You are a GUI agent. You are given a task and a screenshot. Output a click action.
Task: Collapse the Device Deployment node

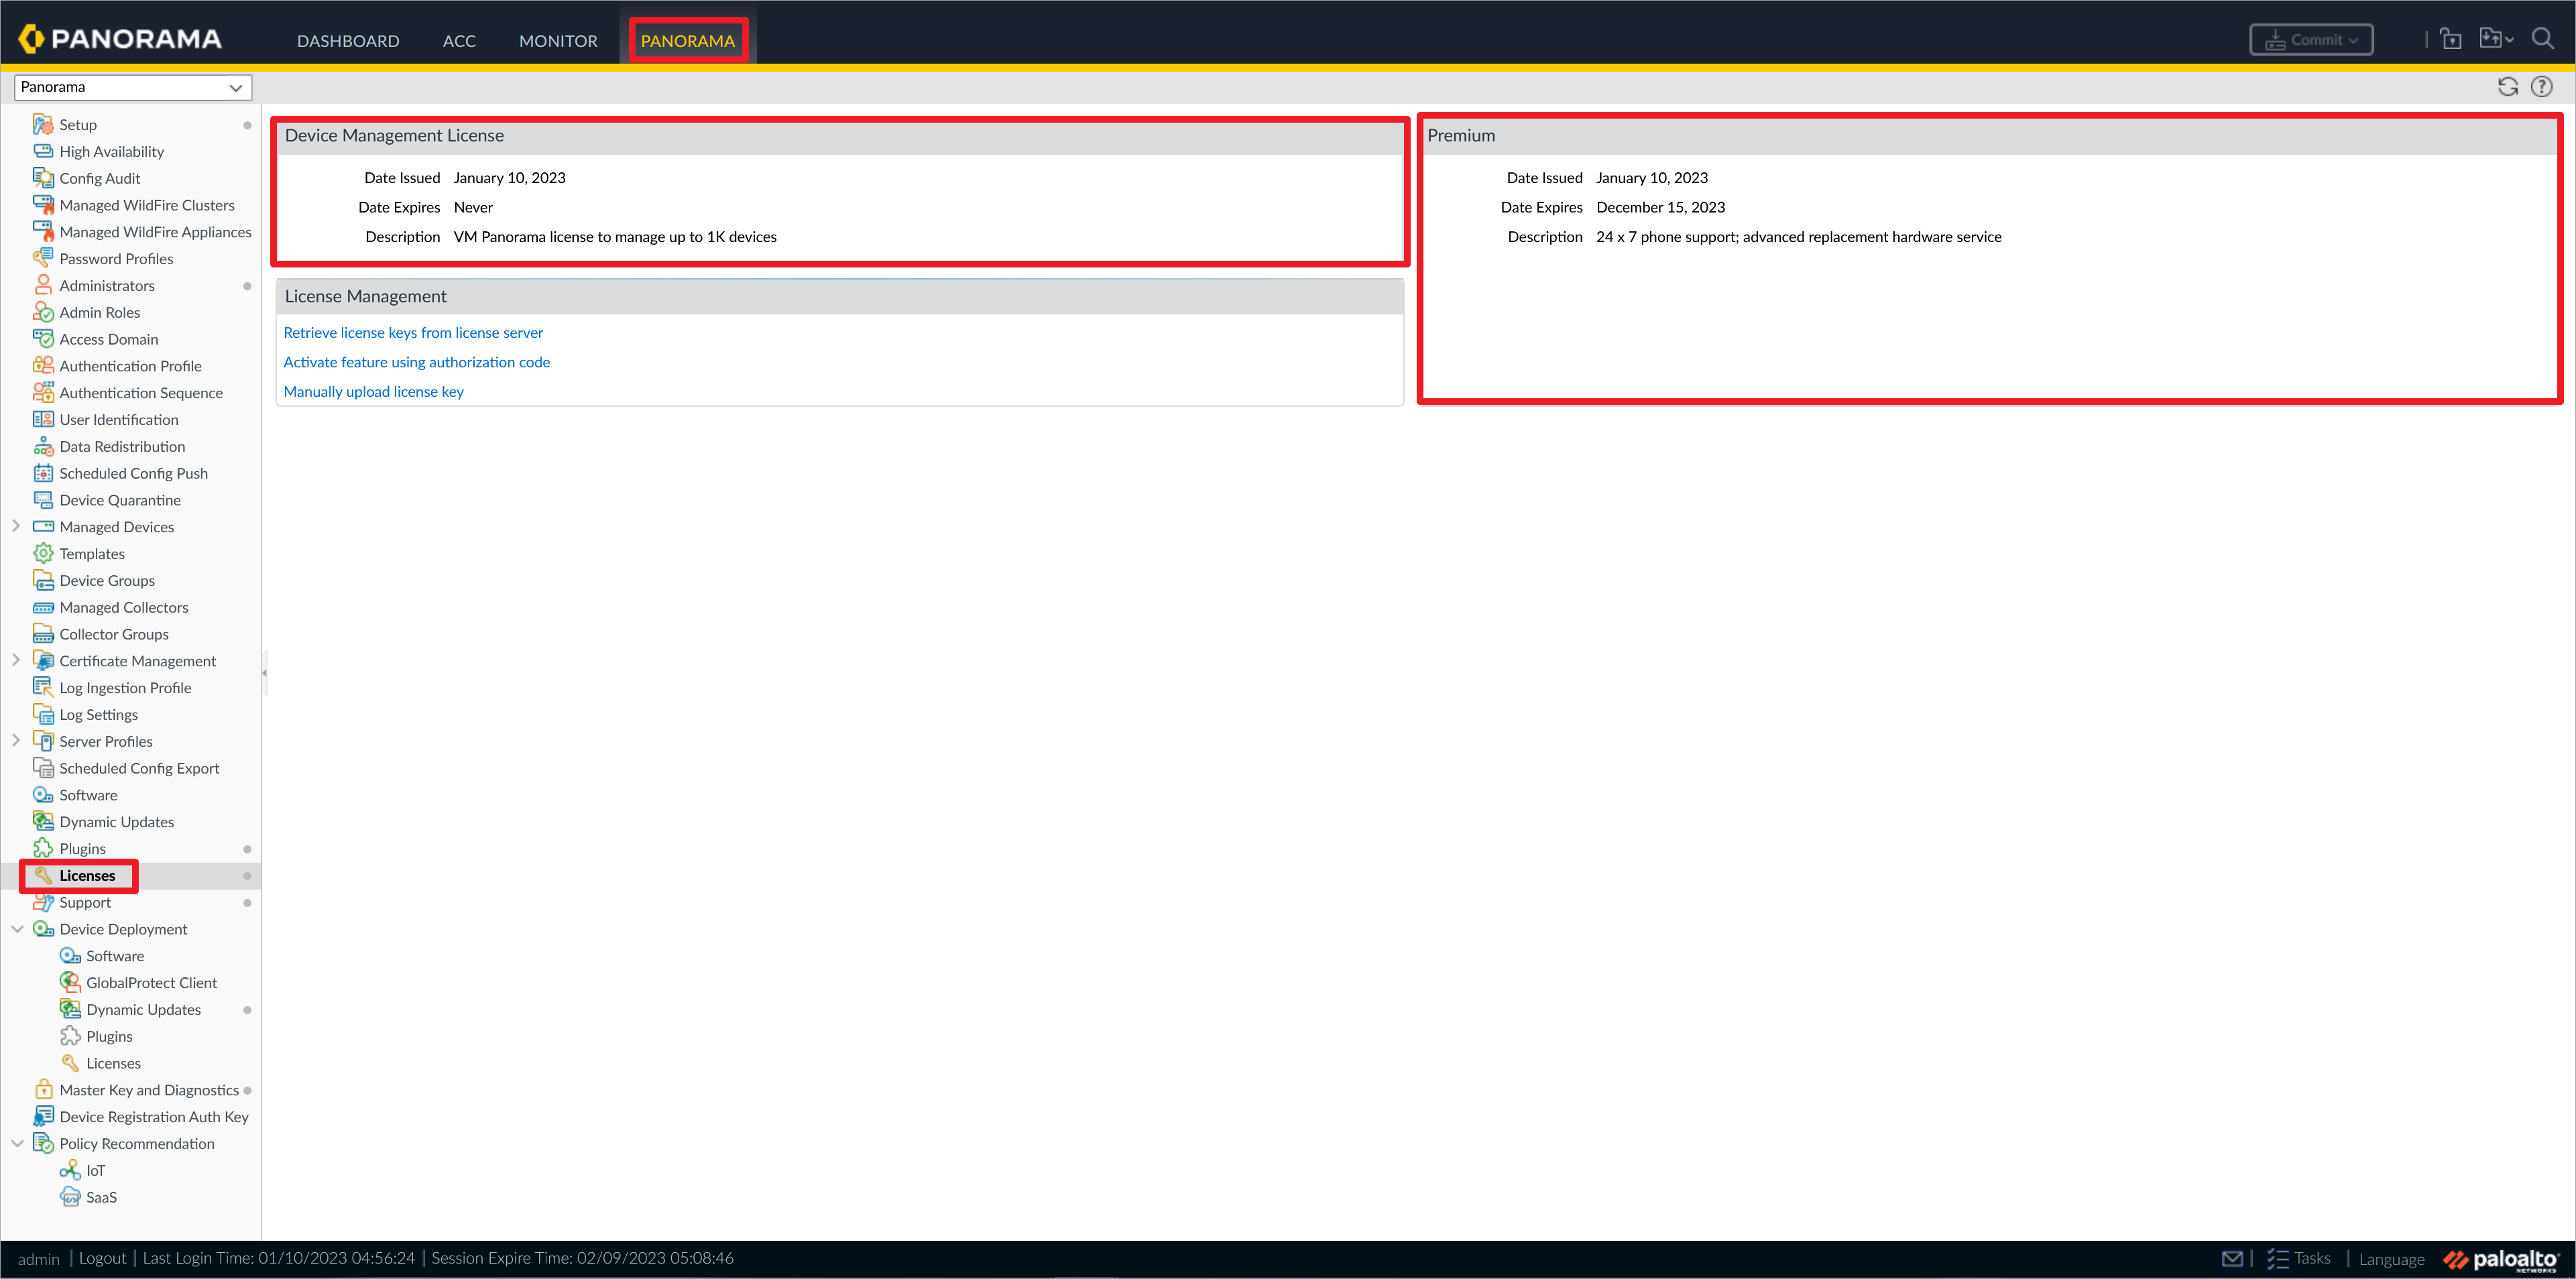coord(17,929)
